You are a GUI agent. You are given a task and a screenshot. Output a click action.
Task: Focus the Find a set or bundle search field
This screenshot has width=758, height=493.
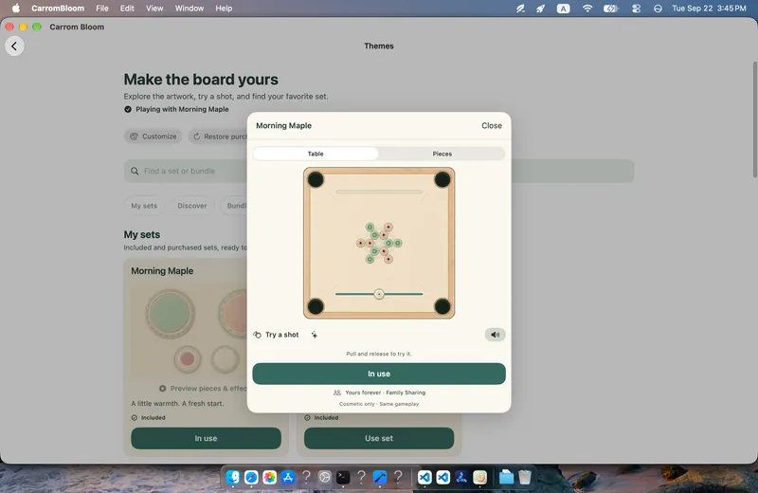coord(379,171)
